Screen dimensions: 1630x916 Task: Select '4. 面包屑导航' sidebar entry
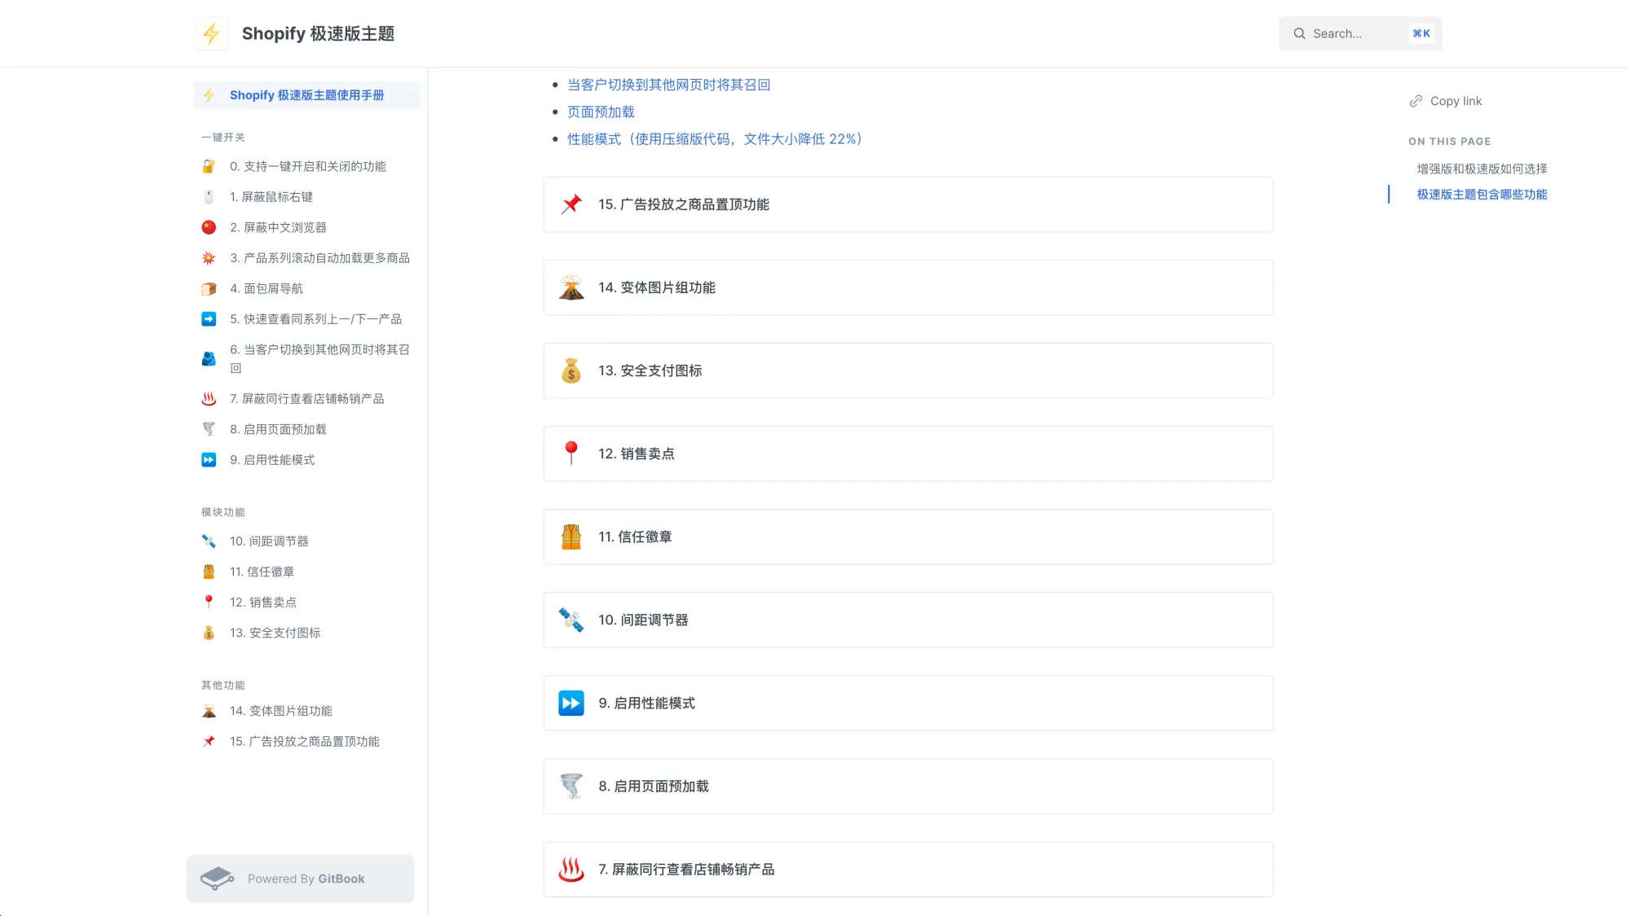point(267,287)
